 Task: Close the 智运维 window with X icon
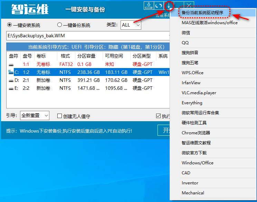coord(189,6)
